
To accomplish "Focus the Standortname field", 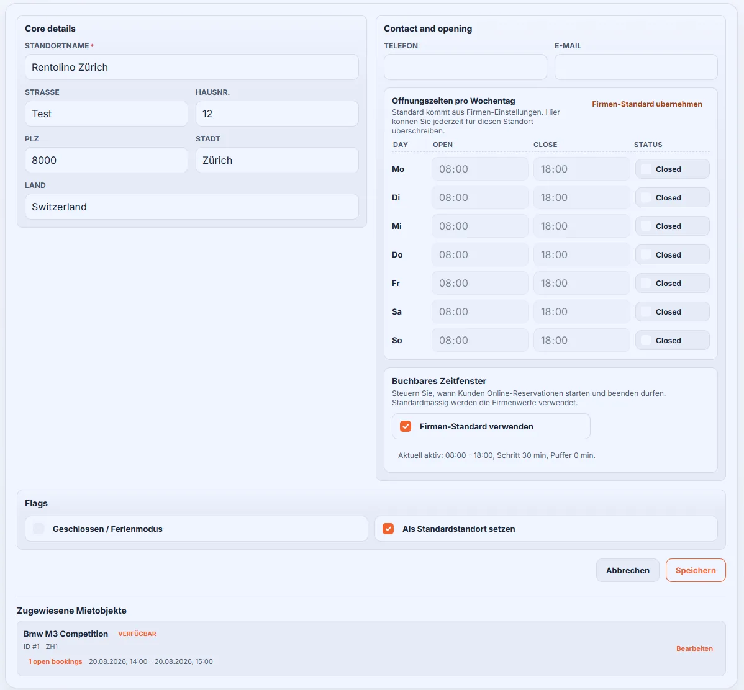I will [192, 67].
